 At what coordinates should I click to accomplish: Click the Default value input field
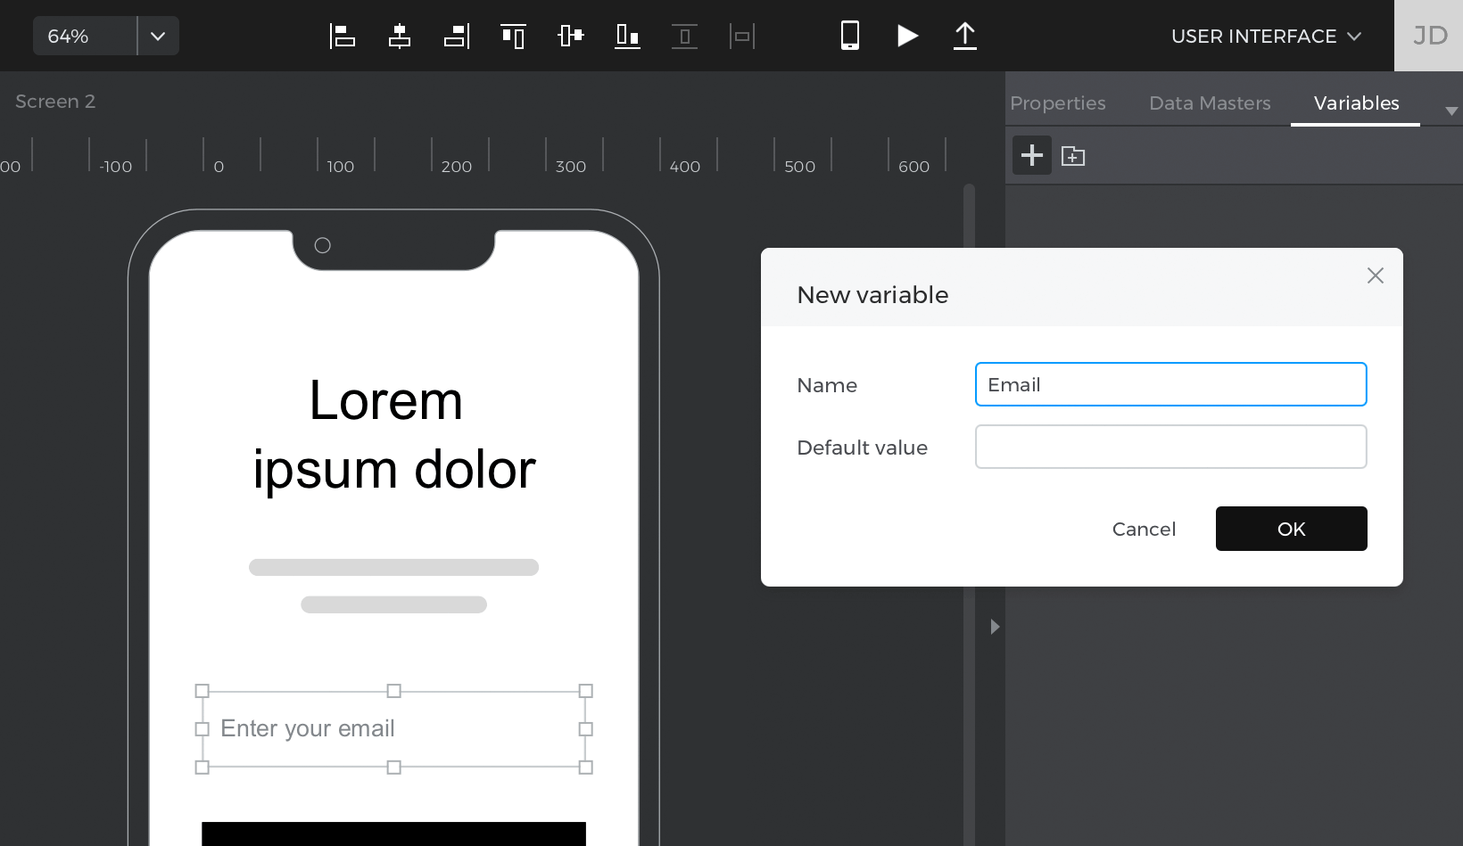point(1170,447)
